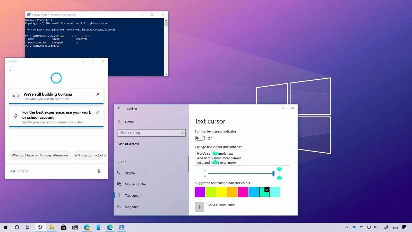412x232 pixels.
Task: Choose the blue indicator color
Action: [x=254, y=192]
